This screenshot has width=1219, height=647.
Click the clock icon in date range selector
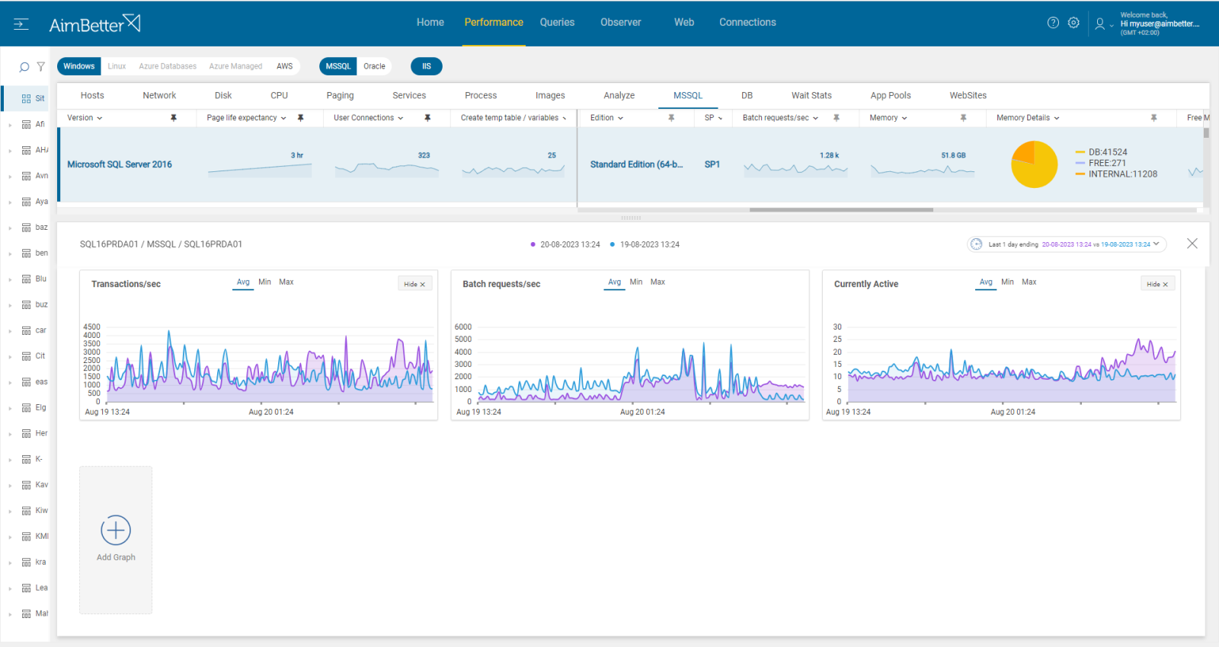[x=976, y=244]
